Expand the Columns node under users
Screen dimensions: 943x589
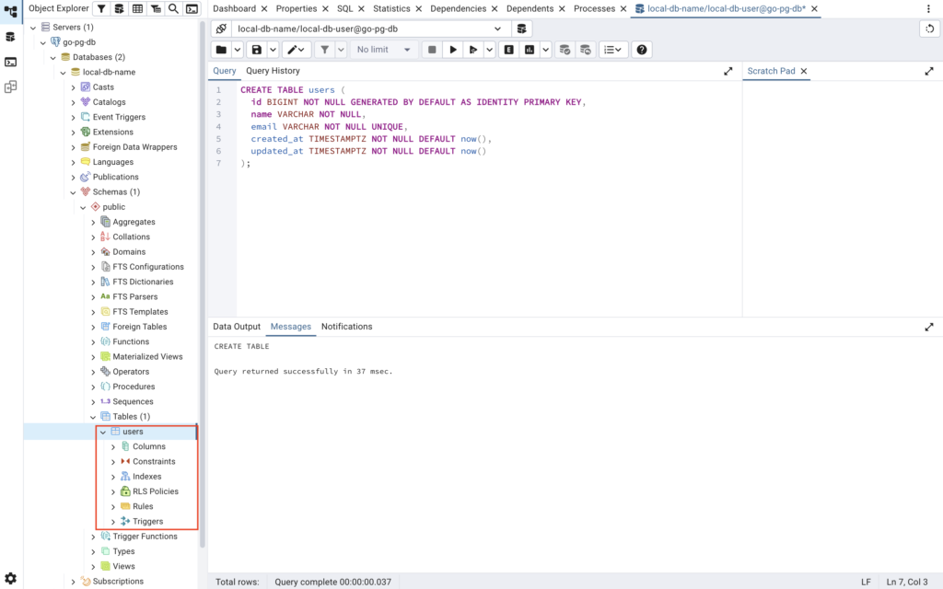click(x=113, y=446)
